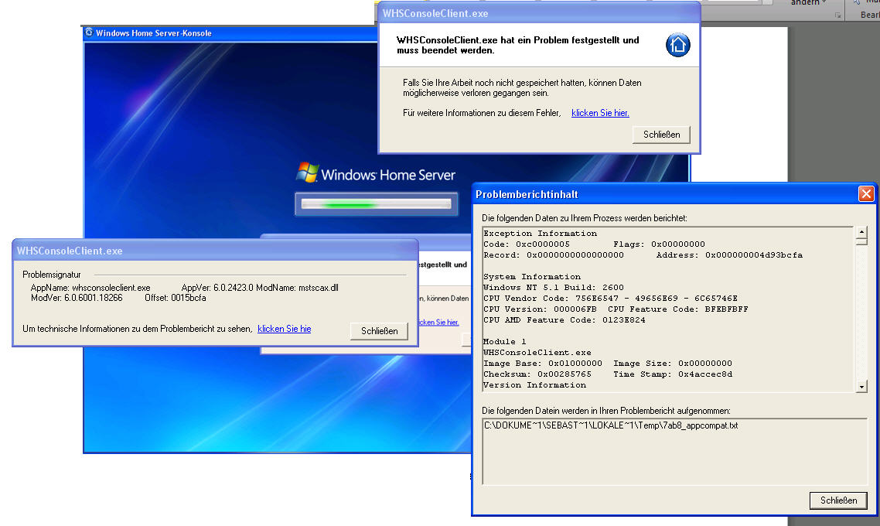Image resolution: width=880 pixels, height=526 pixels.
Task: Click the 'Die folgenden Dateien werden' label
Action: (x=606, y=411)
